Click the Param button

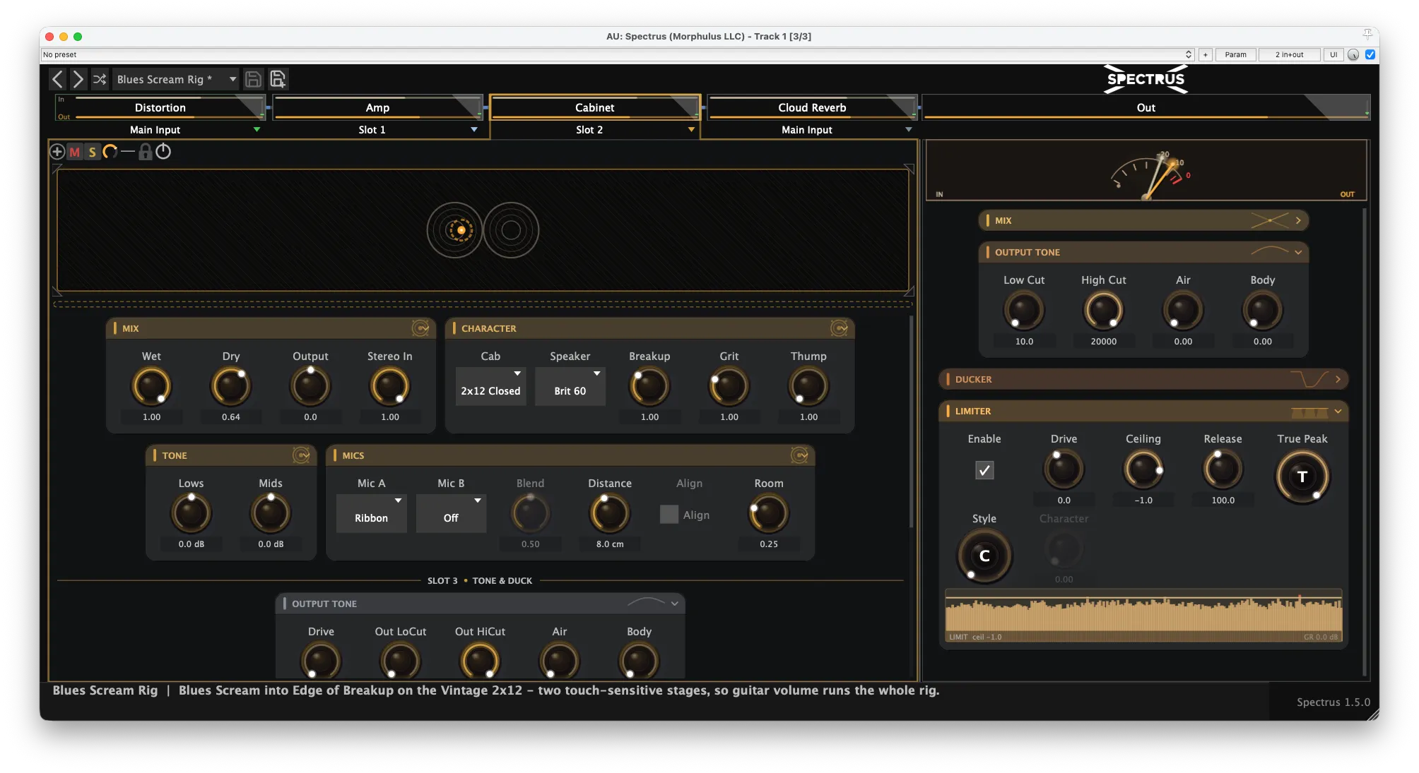[x=1235, y=54]
